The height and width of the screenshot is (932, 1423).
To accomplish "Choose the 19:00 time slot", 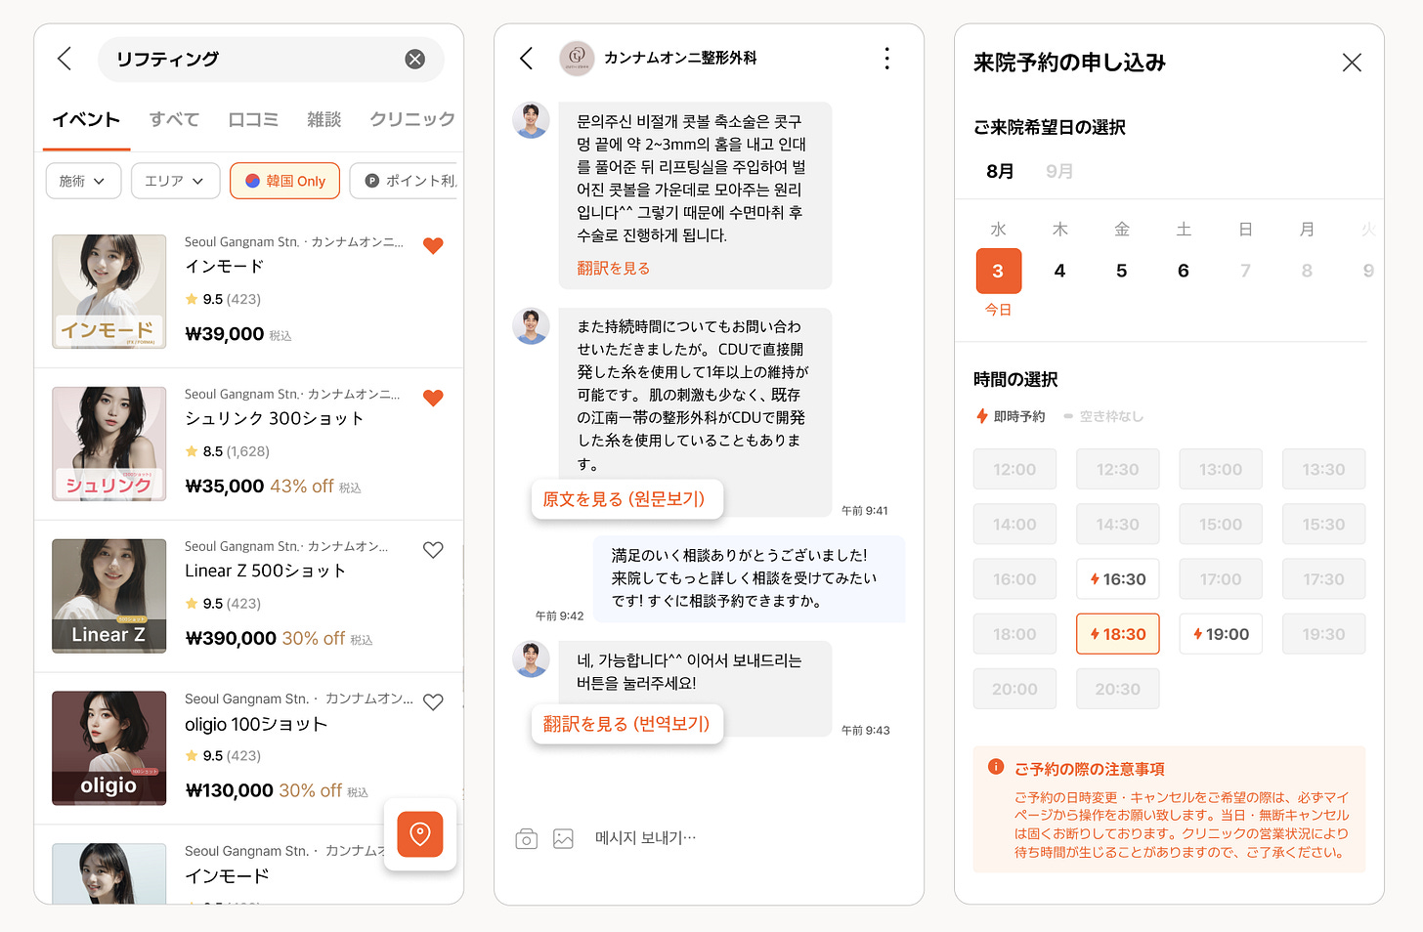I will [x=1221, y=634].
